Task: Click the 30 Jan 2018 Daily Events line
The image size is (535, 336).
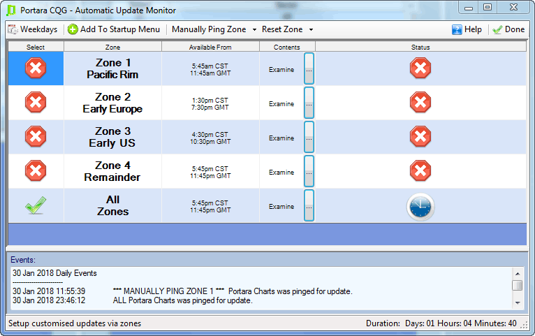Action: coord(54,273)
